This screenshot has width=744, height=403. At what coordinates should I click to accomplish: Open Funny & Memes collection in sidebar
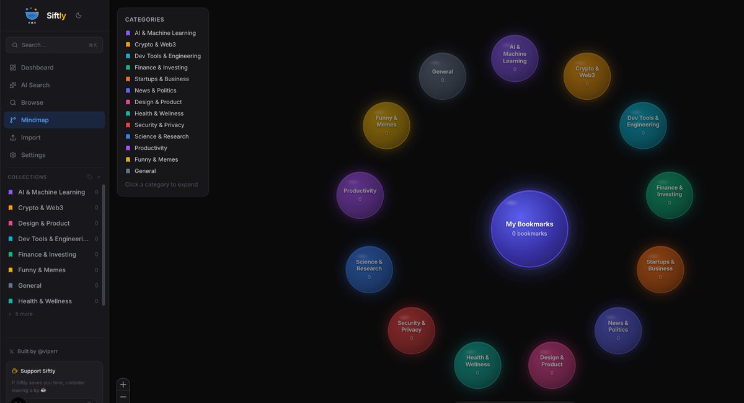(53, 270)
